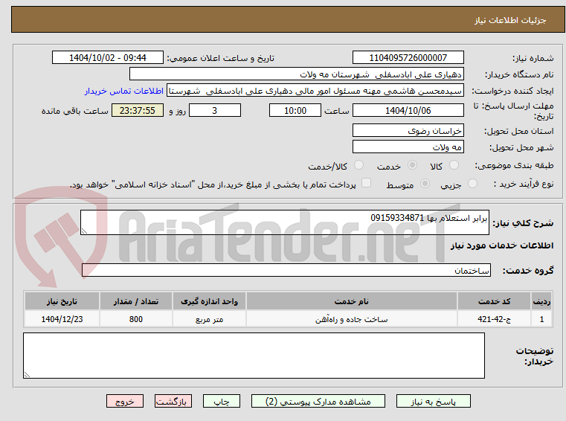This screenshot has width=566, height=421.
Task: Open مشاهده مدارک پیوستی (2) button
Action: pyautogui.click(x=318, y=401)
